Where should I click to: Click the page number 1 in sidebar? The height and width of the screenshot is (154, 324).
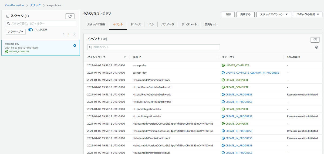(69, 35)
